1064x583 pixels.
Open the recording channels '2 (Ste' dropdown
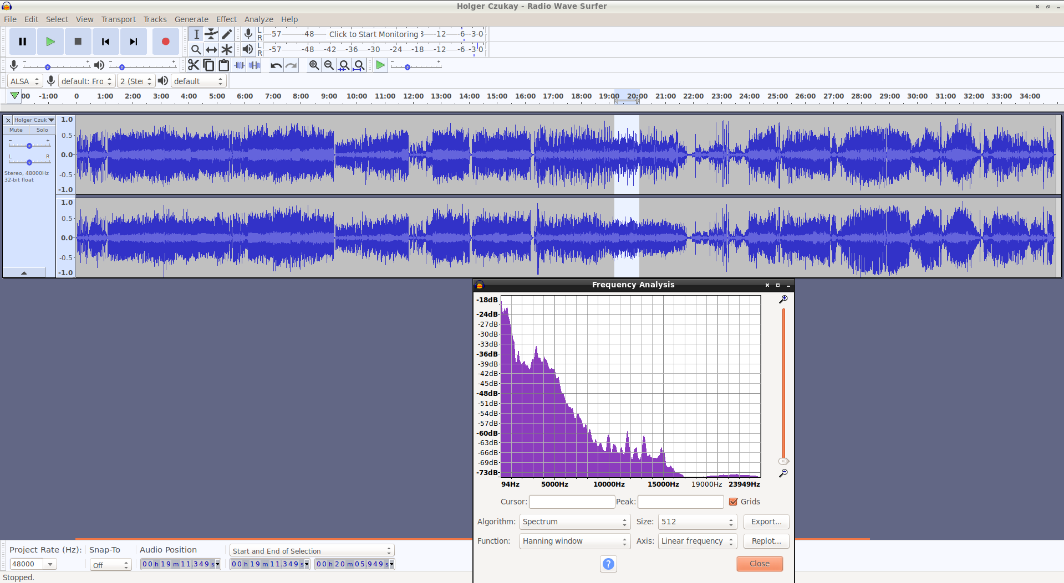click(x=136, y=81)
